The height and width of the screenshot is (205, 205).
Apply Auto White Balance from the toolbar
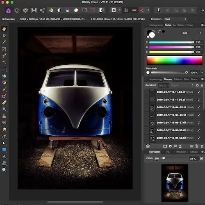coord(76,10)
